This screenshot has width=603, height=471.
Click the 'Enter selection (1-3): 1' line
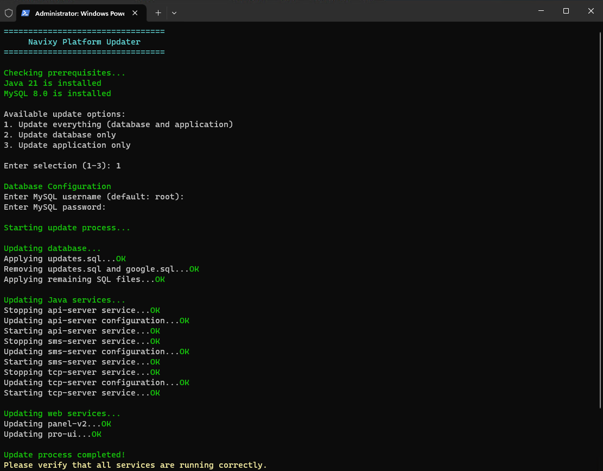tap(62, 166)
